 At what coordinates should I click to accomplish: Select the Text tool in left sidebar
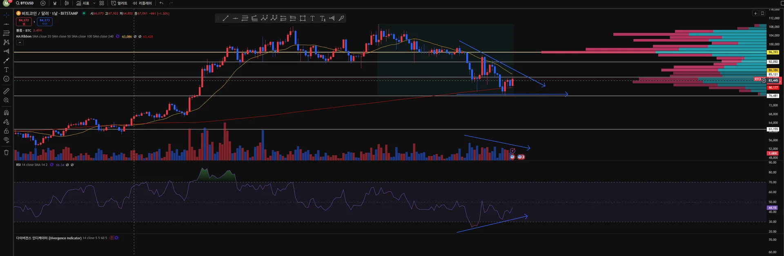click(x=6, y=70)
